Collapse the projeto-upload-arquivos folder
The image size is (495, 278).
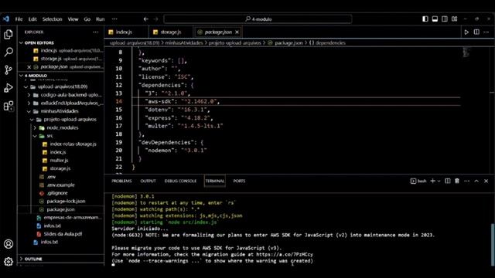coord(70,120)
